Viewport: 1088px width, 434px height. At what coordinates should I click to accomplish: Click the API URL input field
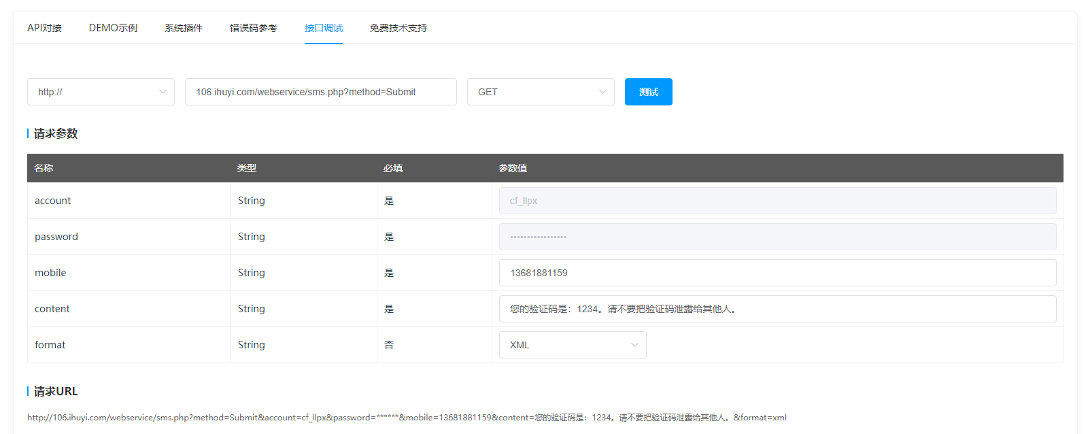(x=320, y=92)
